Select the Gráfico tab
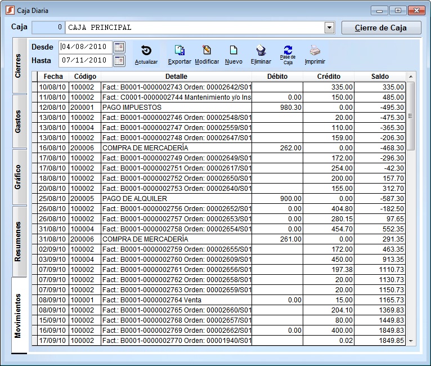Screen dimensions: 431x366 tap(19, 177)
